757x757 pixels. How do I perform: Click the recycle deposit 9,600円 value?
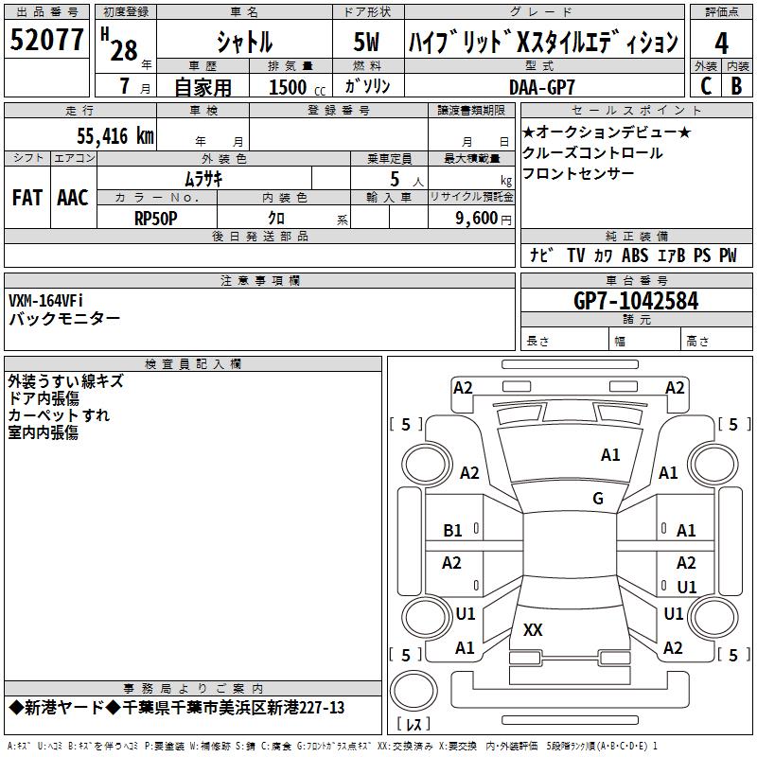tap(484, 219)
